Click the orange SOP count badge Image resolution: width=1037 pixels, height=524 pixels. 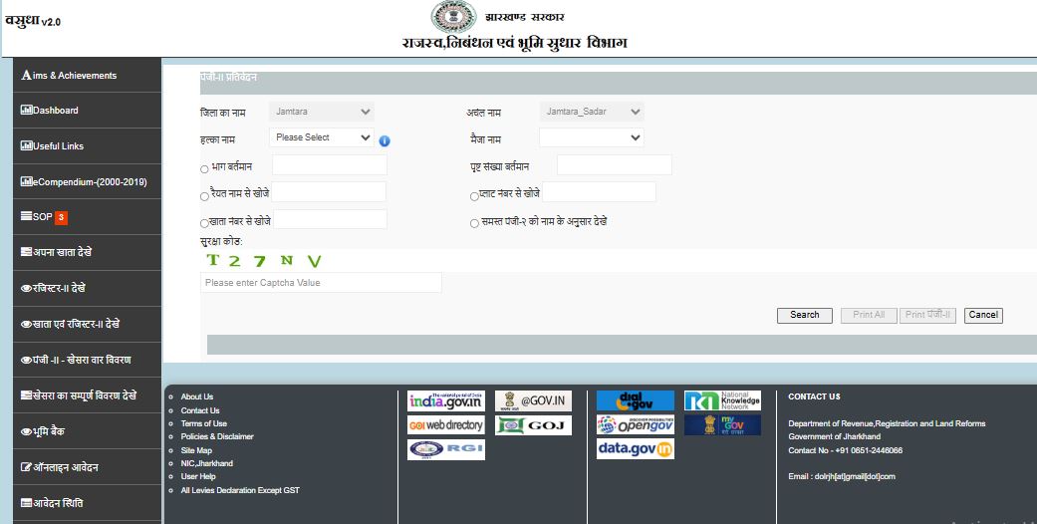coord(61,217)
